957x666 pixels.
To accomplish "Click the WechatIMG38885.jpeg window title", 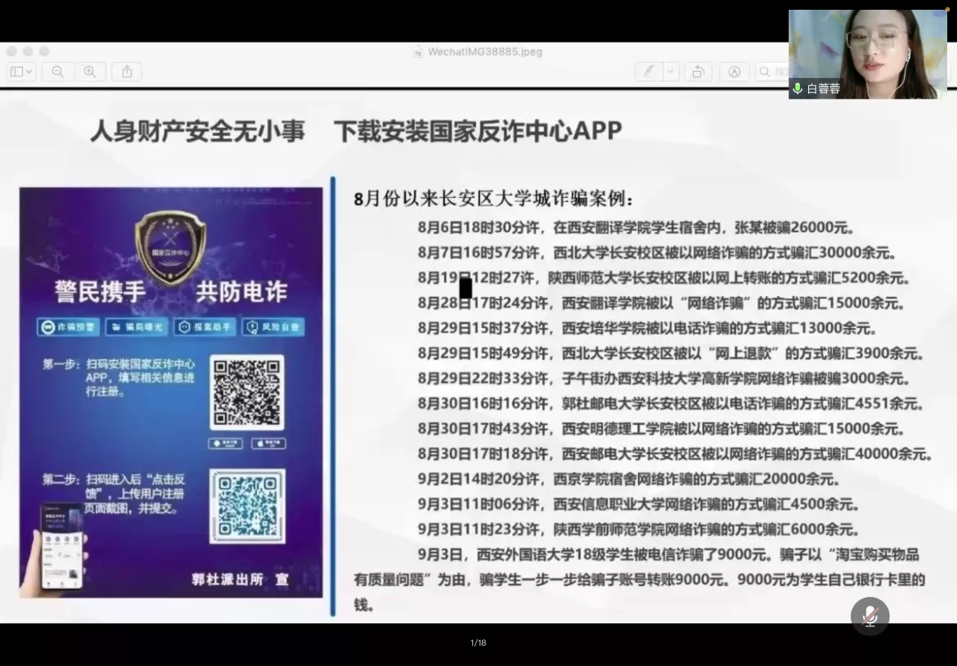I will click(x=484, y=51).
